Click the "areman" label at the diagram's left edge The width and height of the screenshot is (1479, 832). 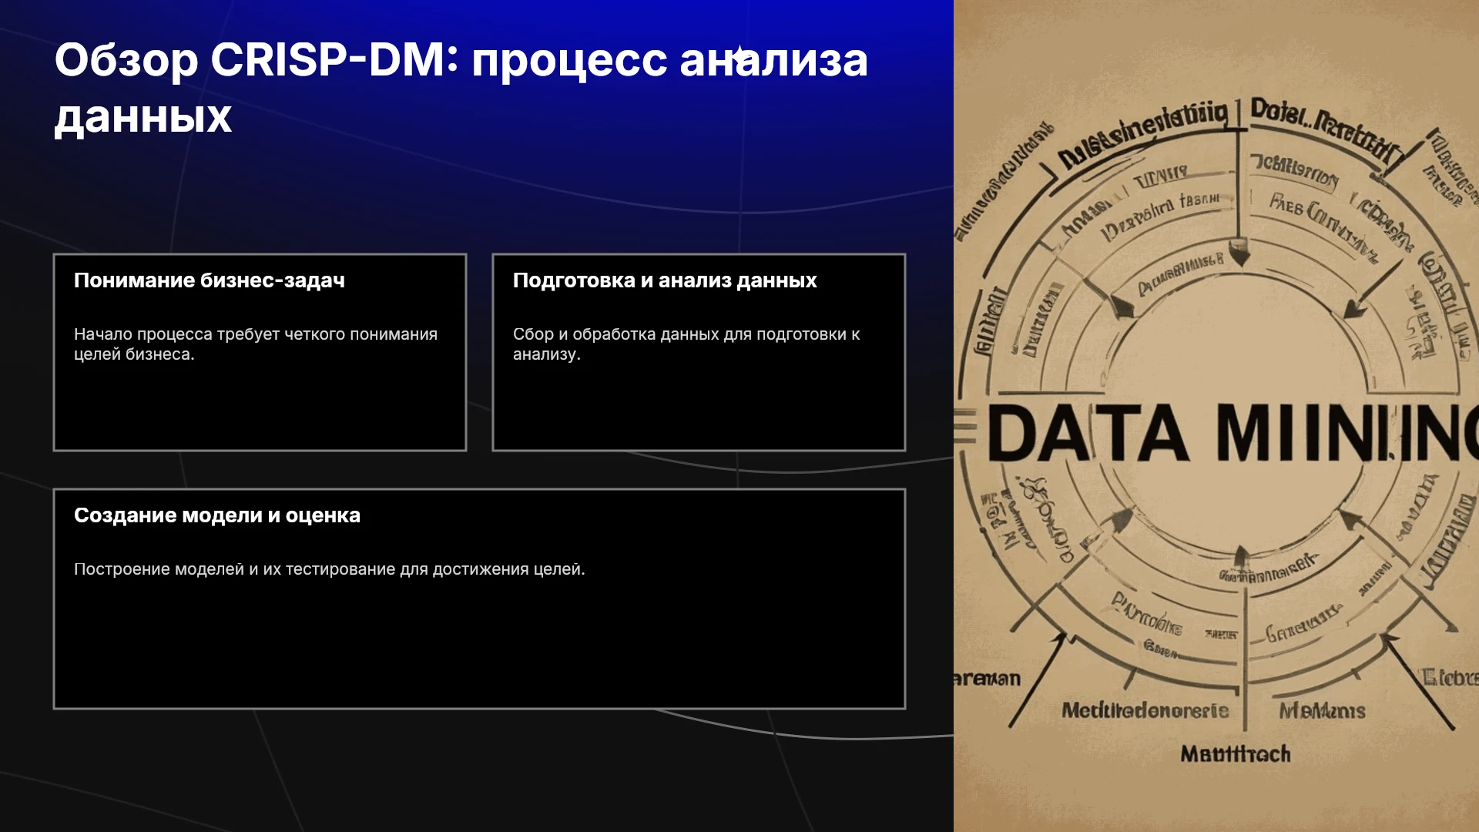pos(987,679)
